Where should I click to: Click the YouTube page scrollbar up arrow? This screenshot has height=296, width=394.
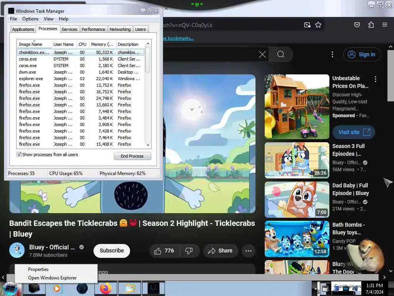point(391,47)
